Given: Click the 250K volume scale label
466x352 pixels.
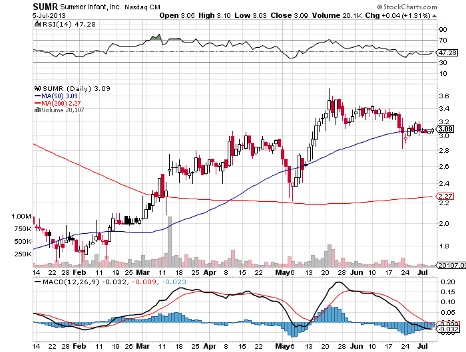Looking at the screenshot, I should [23, 254].
